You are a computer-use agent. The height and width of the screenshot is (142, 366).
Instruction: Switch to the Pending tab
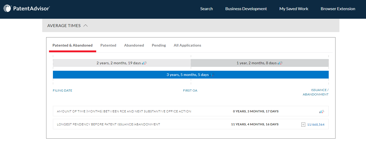coord(159,45)
